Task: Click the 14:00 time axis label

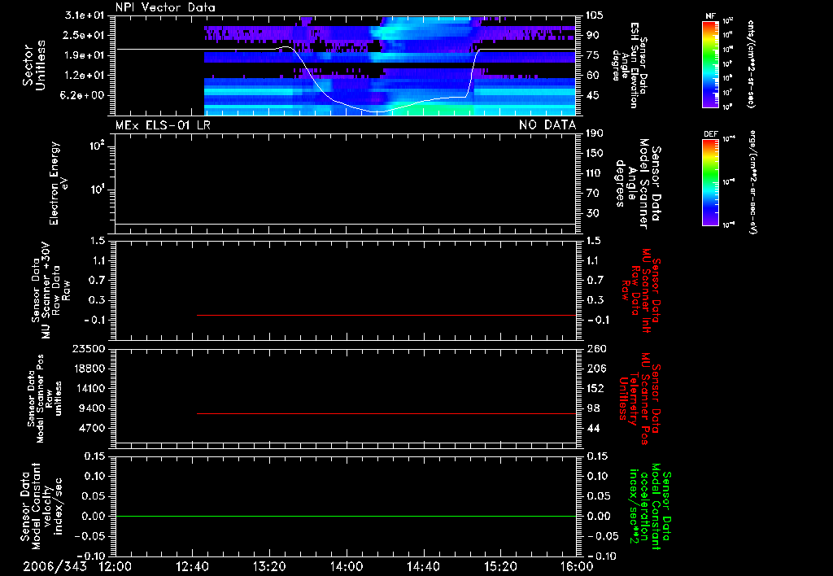Action: pos(346,566)
